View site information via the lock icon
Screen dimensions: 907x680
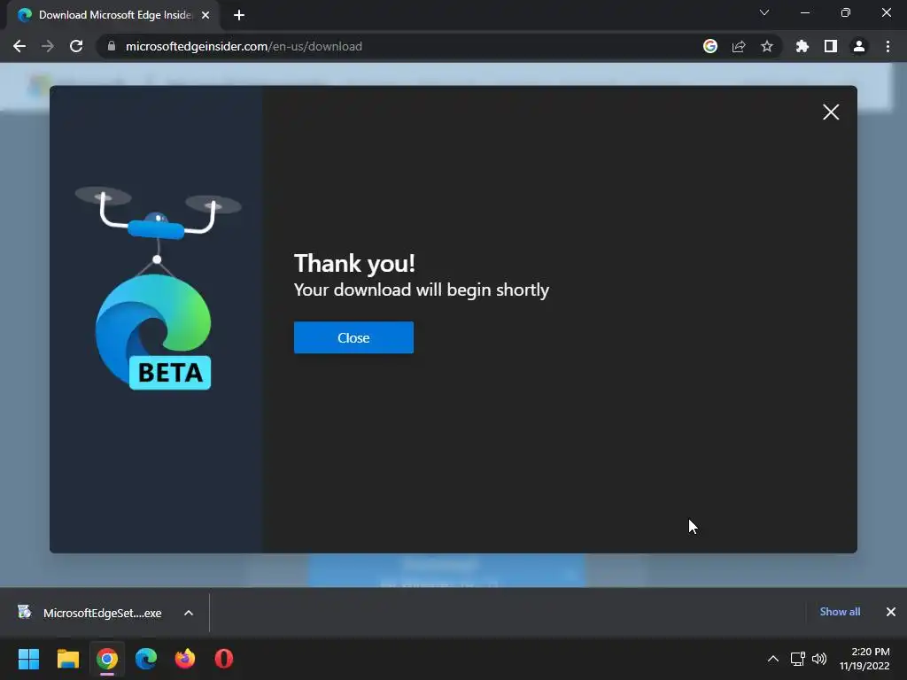tap(112, 46)
